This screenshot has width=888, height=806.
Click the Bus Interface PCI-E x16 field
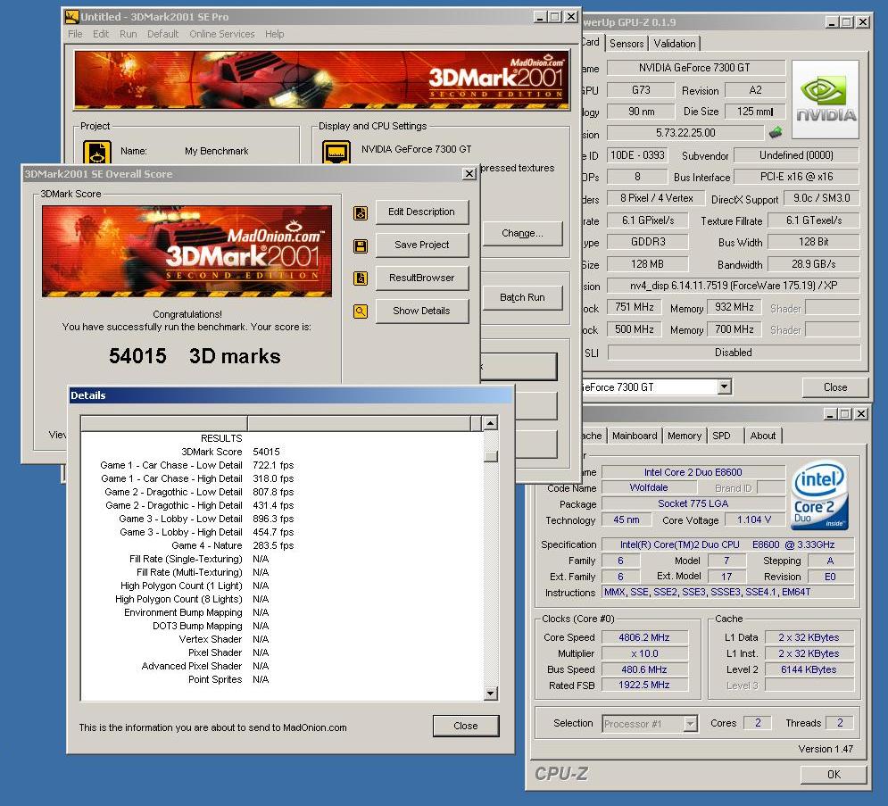click(796, 177)
